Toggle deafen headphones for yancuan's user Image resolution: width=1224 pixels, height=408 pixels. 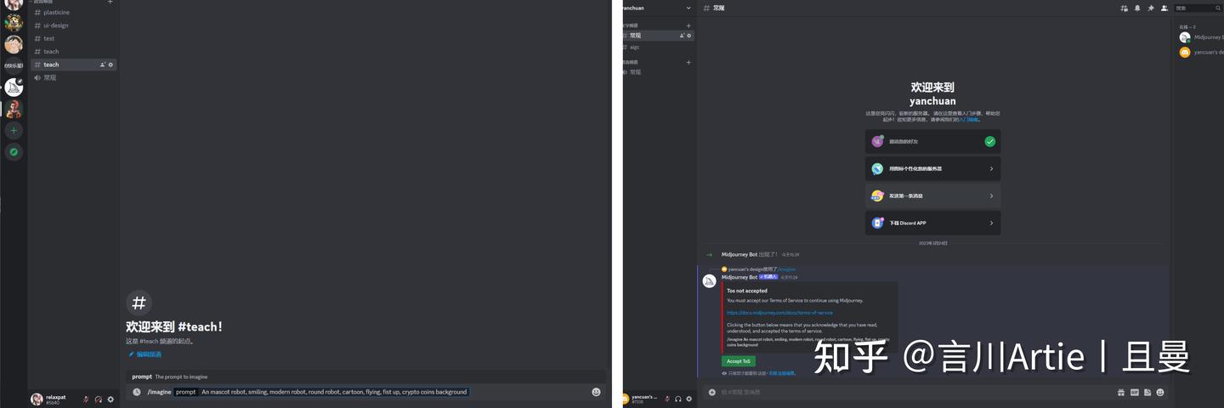677,399
